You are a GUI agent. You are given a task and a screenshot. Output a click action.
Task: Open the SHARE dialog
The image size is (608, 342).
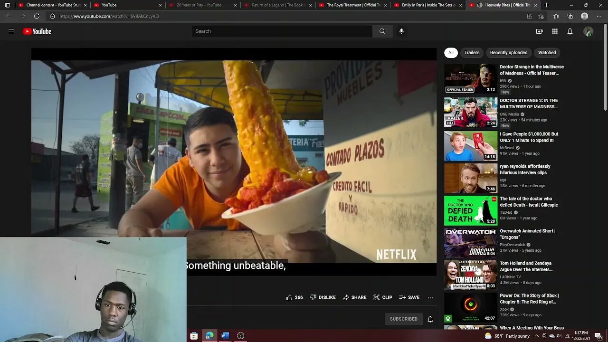pyautogui.click(x=354, y=297)
